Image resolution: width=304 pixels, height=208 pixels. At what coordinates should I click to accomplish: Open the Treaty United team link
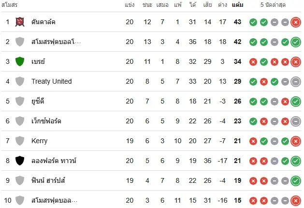(x=52, y=81)
